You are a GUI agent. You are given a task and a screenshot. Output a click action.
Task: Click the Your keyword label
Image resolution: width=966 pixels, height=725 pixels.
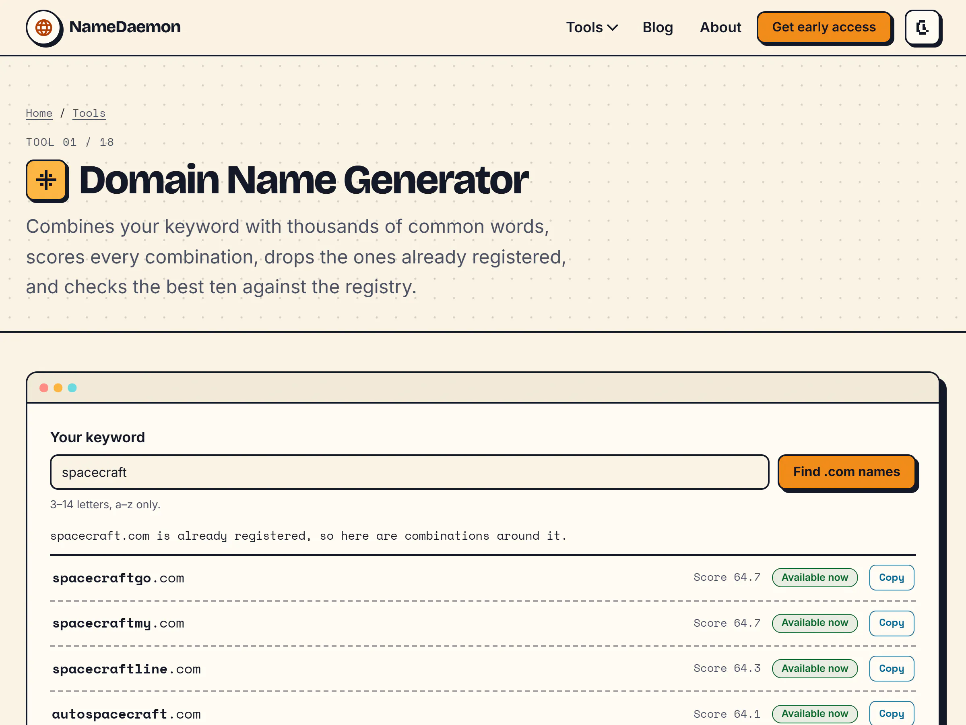[97, 437]
